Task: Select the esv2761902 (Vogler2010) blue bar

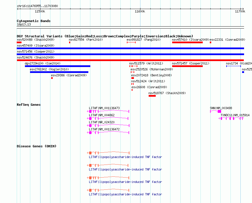Action: click(59, 72)
